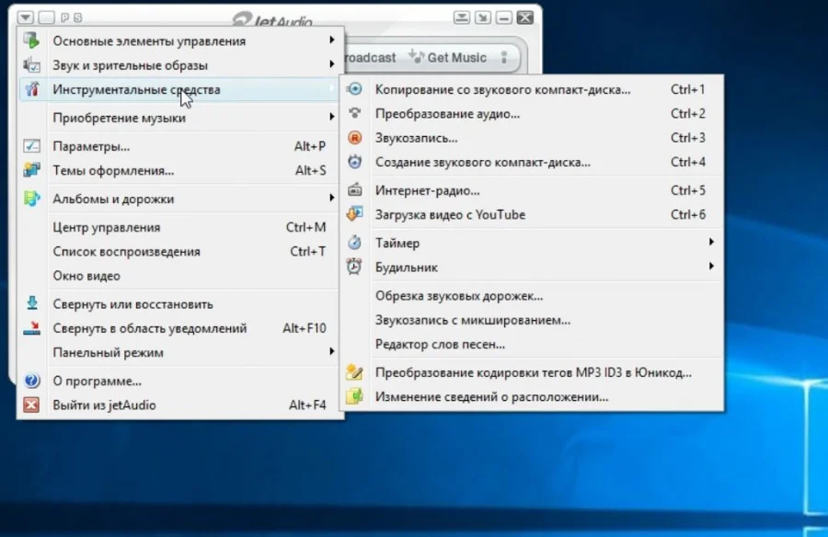828x537 pixels.
Task: Click the MP3 ID3 tag conversion icon
Action: (354, 372)
